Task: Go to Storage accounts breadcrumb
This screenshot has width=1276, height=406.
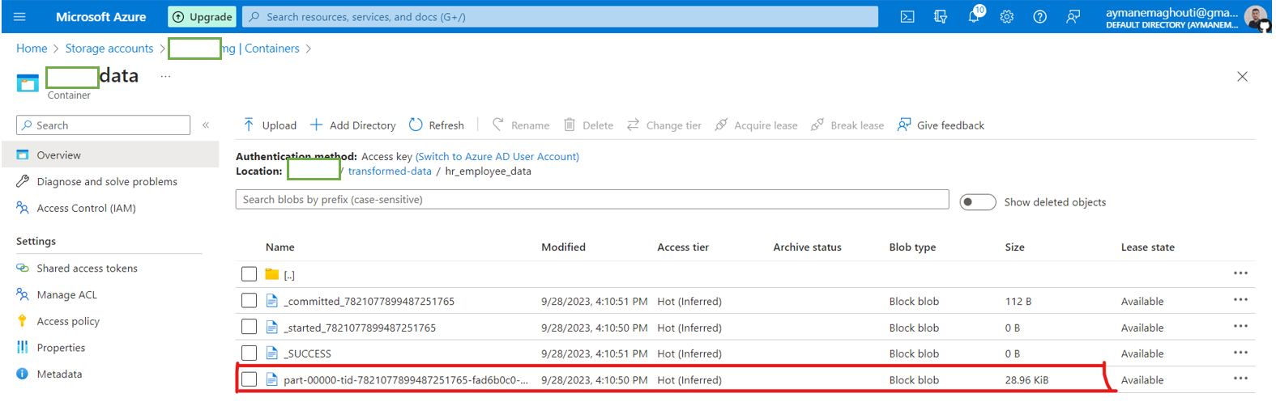Action: click(x=109, y=49)
